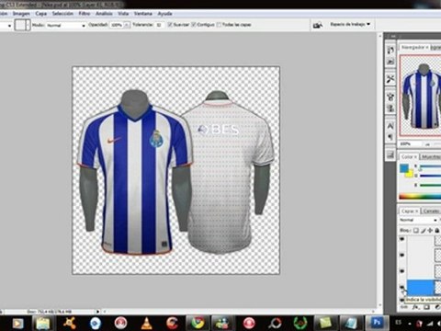Open the Brushes panel dock icon
The height and width of the screenshot is (331, 441).
coord(390,97)
